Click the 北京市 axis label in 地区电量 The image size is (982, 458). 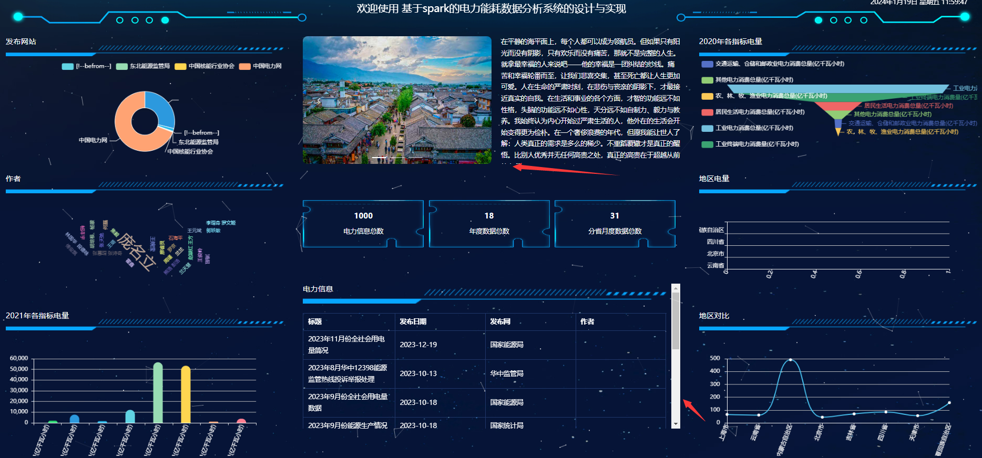pos(715,254)
